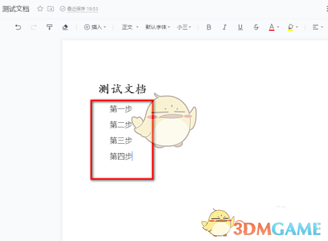Open the 默认字体 font dropdown

(x=157, y=27)
